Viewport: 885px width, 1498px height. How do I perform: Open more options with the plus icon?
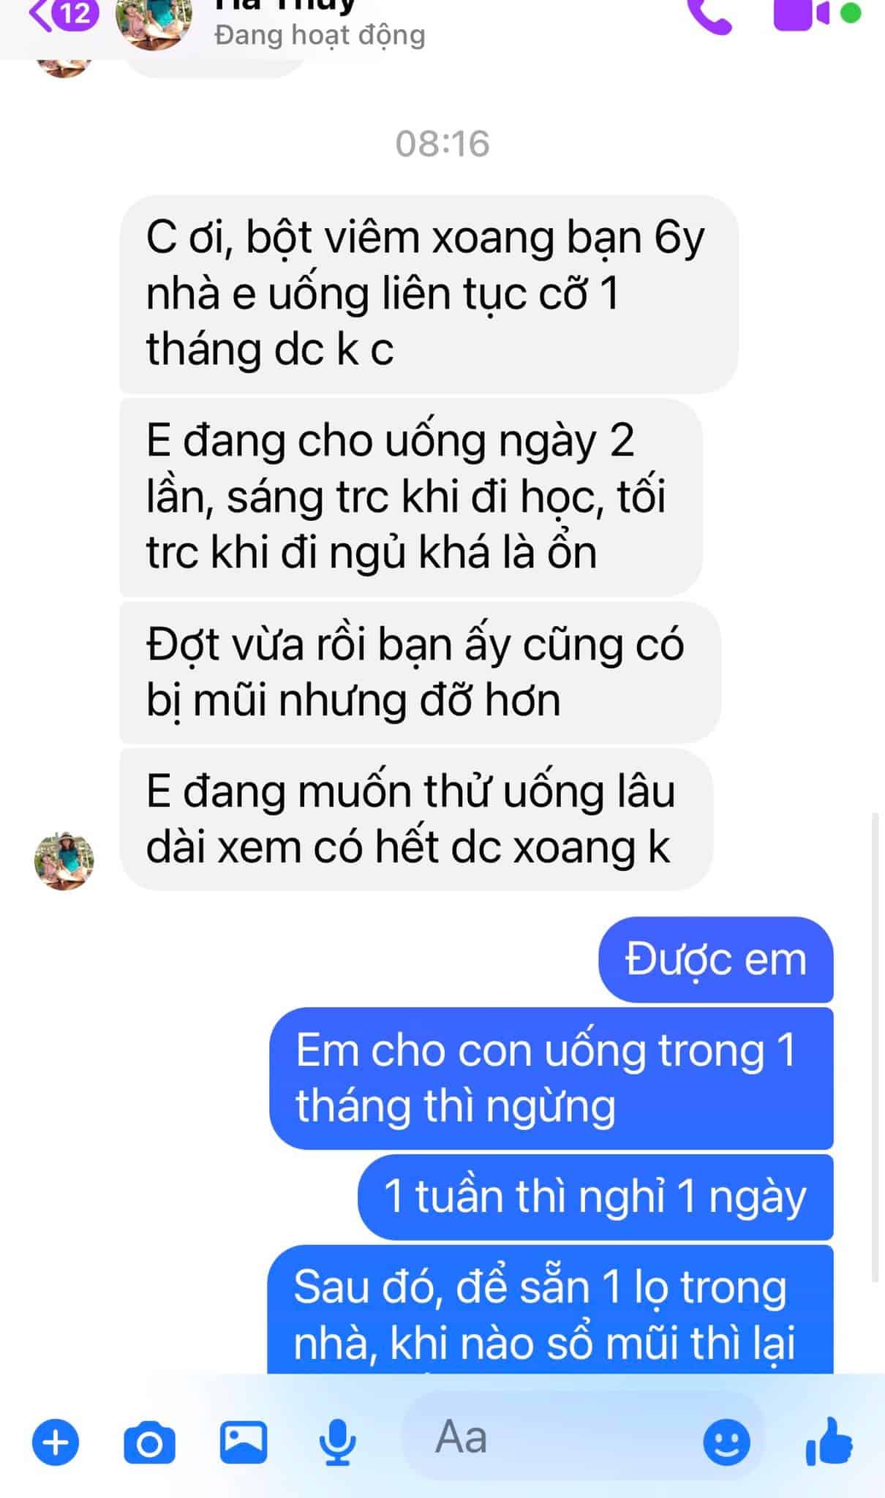pos(56,1442)
